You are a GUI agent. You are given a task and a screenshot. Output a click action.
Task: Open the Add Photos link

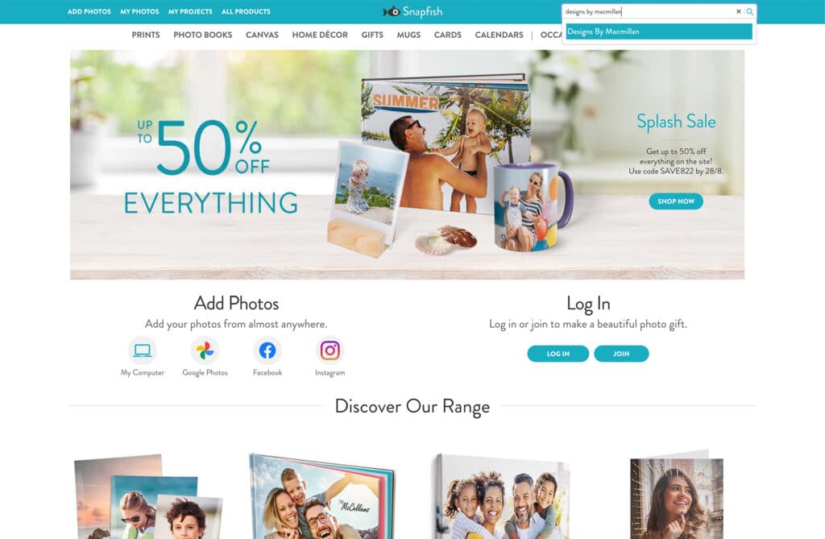pyautogui.click(x=89, y=11)
